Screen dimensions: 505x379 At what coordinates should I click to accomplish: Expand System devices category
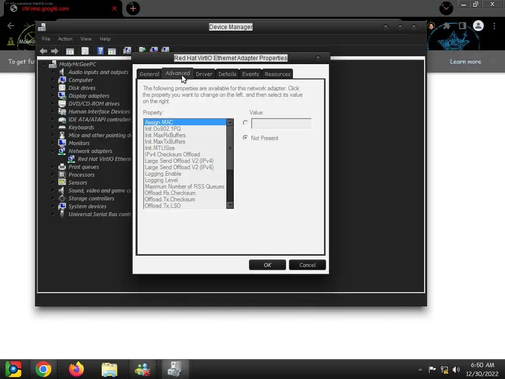pyautogui.click(x=53, y=206)
